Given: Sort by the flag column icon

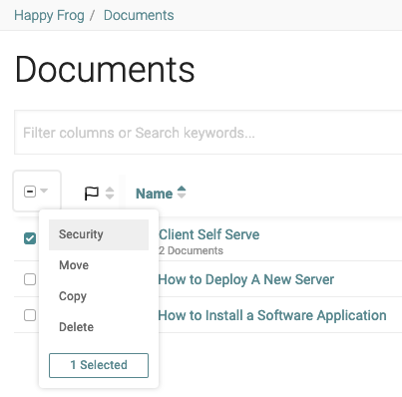Looking at the screenshot, I should coord(92,194).
